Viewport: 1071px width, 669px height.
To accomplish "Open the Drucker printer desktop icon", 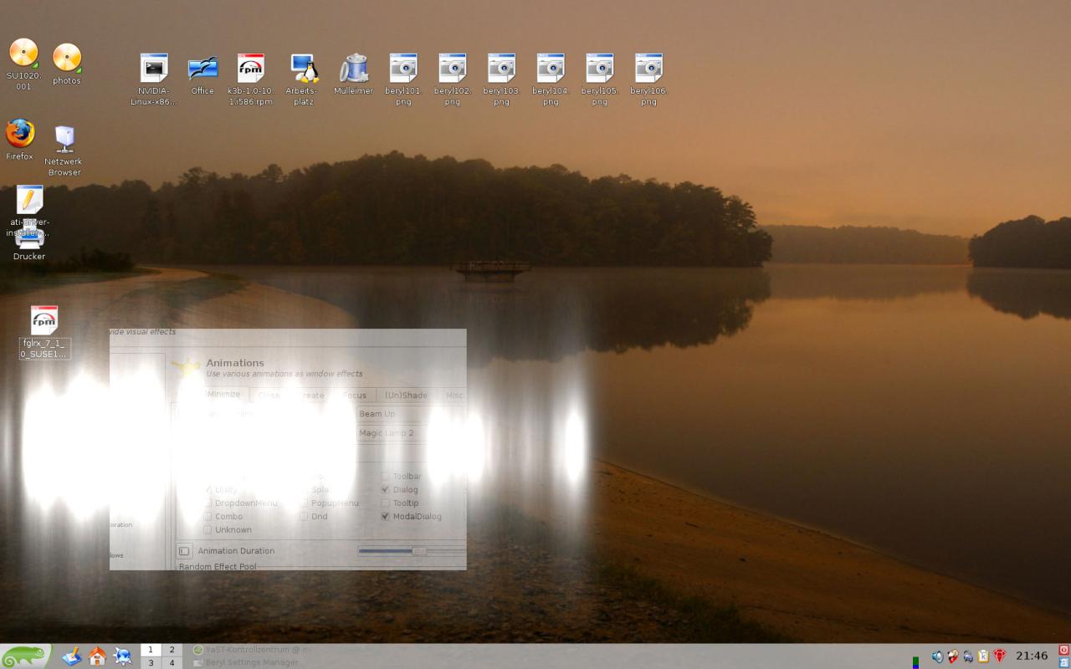I will pyautogui.click(x=29, y=241).
